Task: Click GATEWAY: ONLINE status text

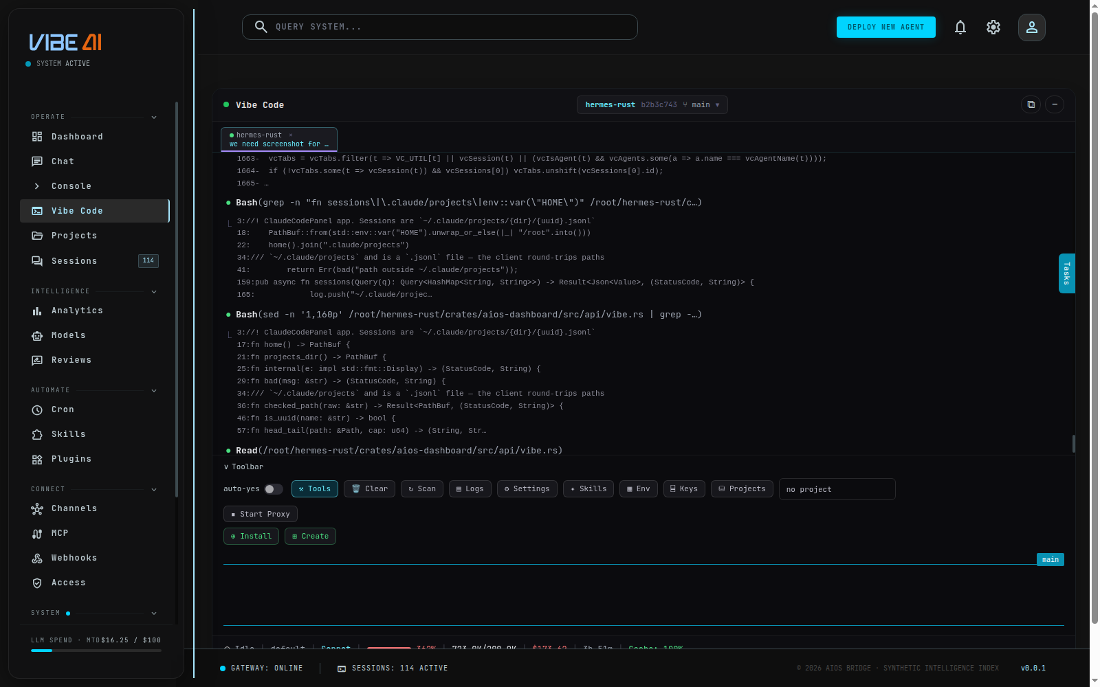Action: 267,668
